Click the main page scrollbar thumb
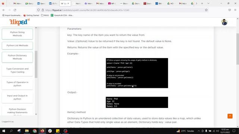 coord(238,49)
